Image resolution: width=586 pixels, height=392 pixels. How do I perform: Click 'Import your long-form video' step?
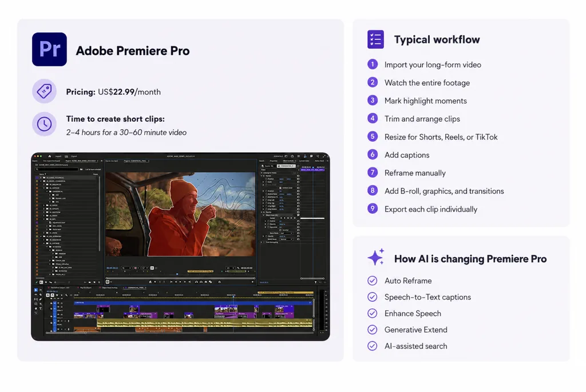(433, 65)
